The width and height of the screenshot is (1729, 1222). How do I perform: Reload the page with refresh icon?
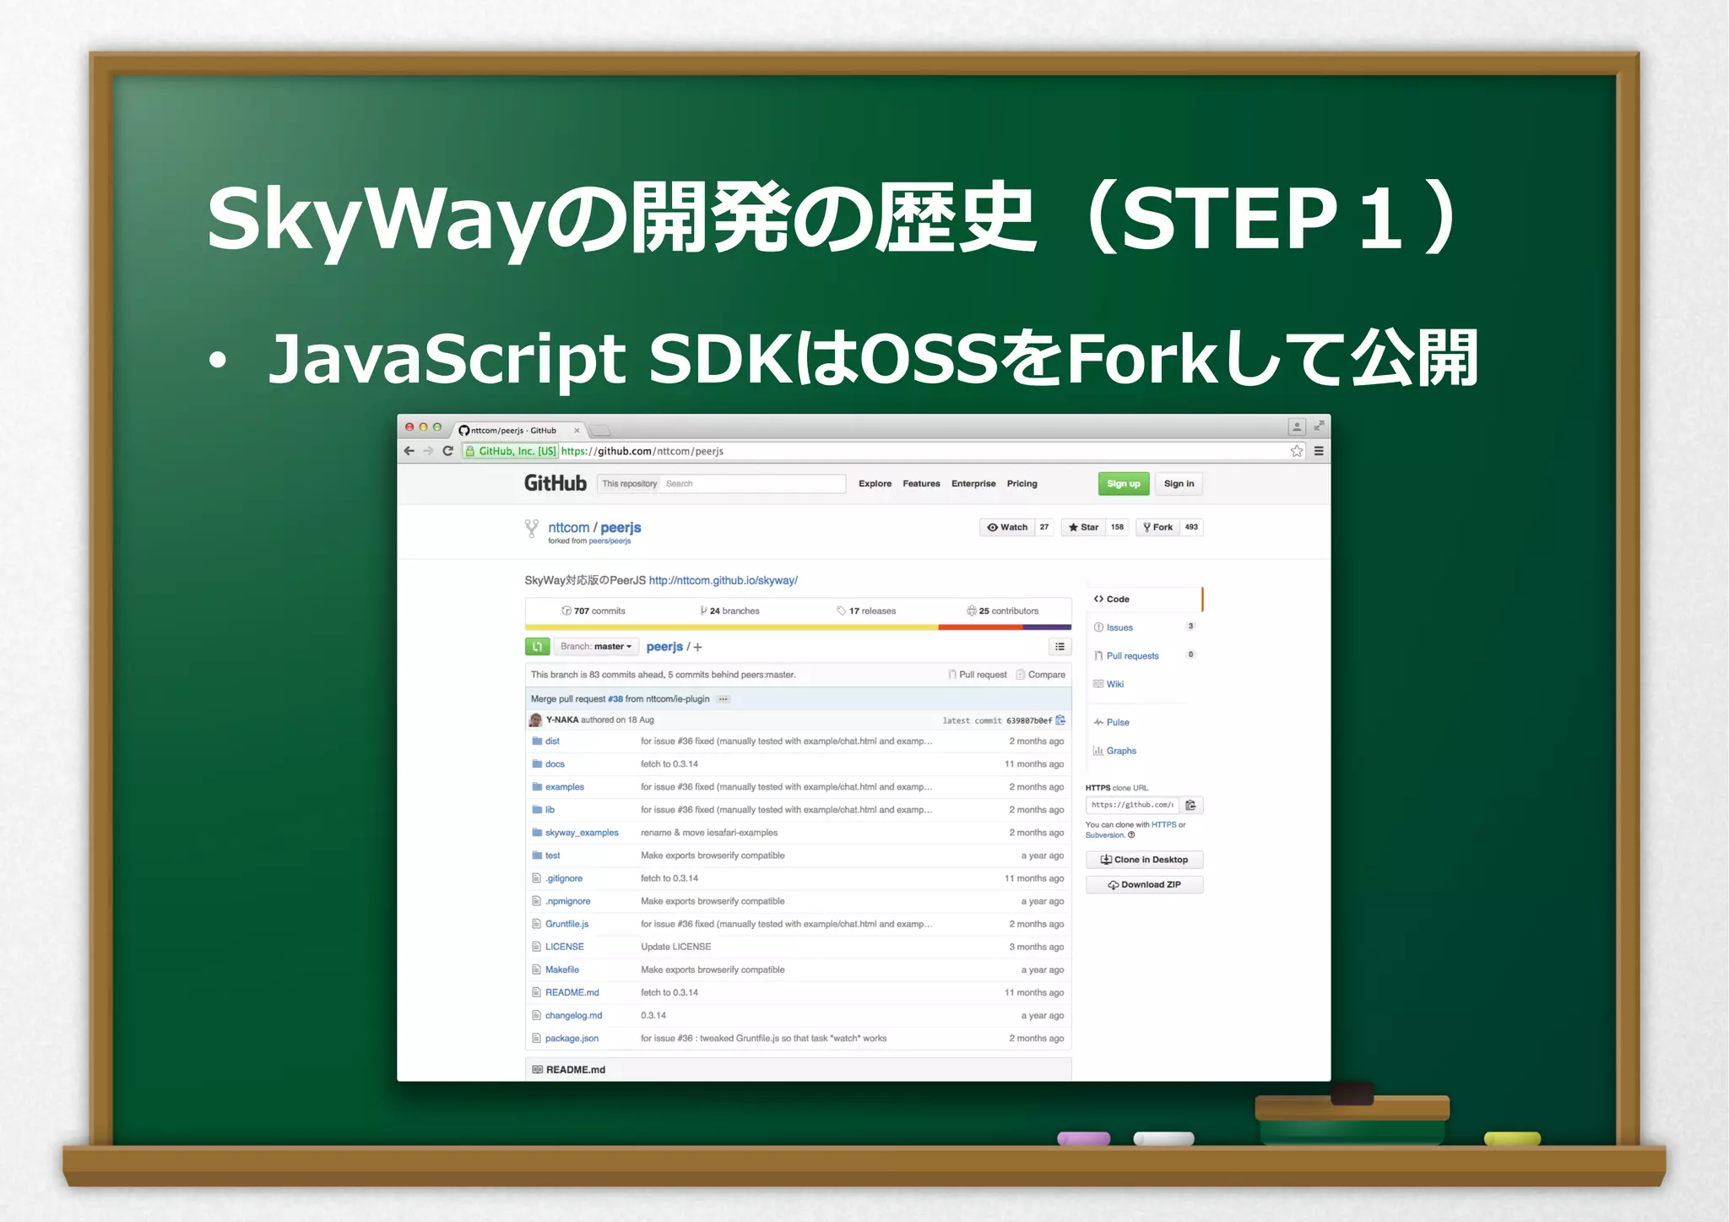click(x=448, y=451)
